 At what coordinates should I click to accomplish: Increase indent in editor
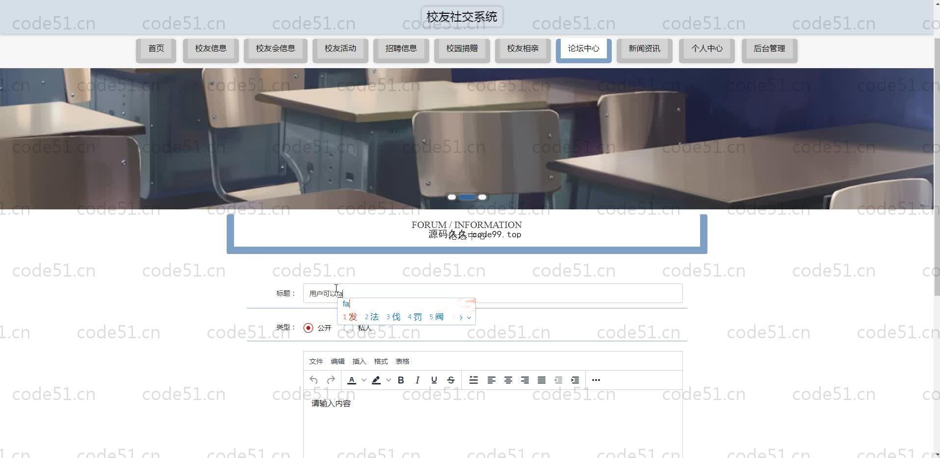coord(575,380)
